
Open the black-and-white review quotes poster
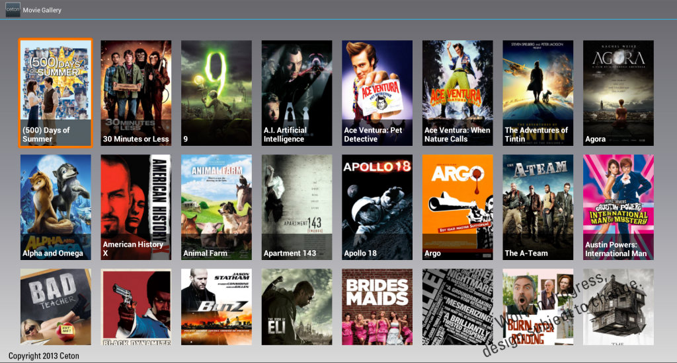click(x=458, y=307)
